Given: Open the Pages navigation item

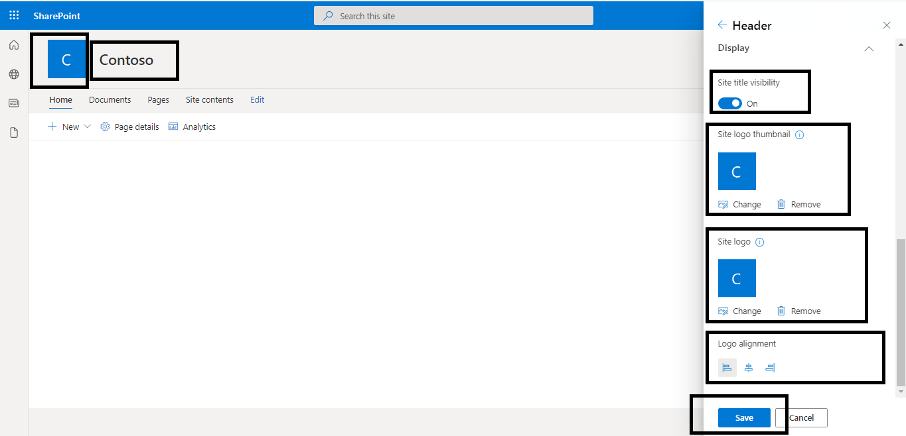Looking at the screenshot, I should pyautogui.click(x=158, y=100).
